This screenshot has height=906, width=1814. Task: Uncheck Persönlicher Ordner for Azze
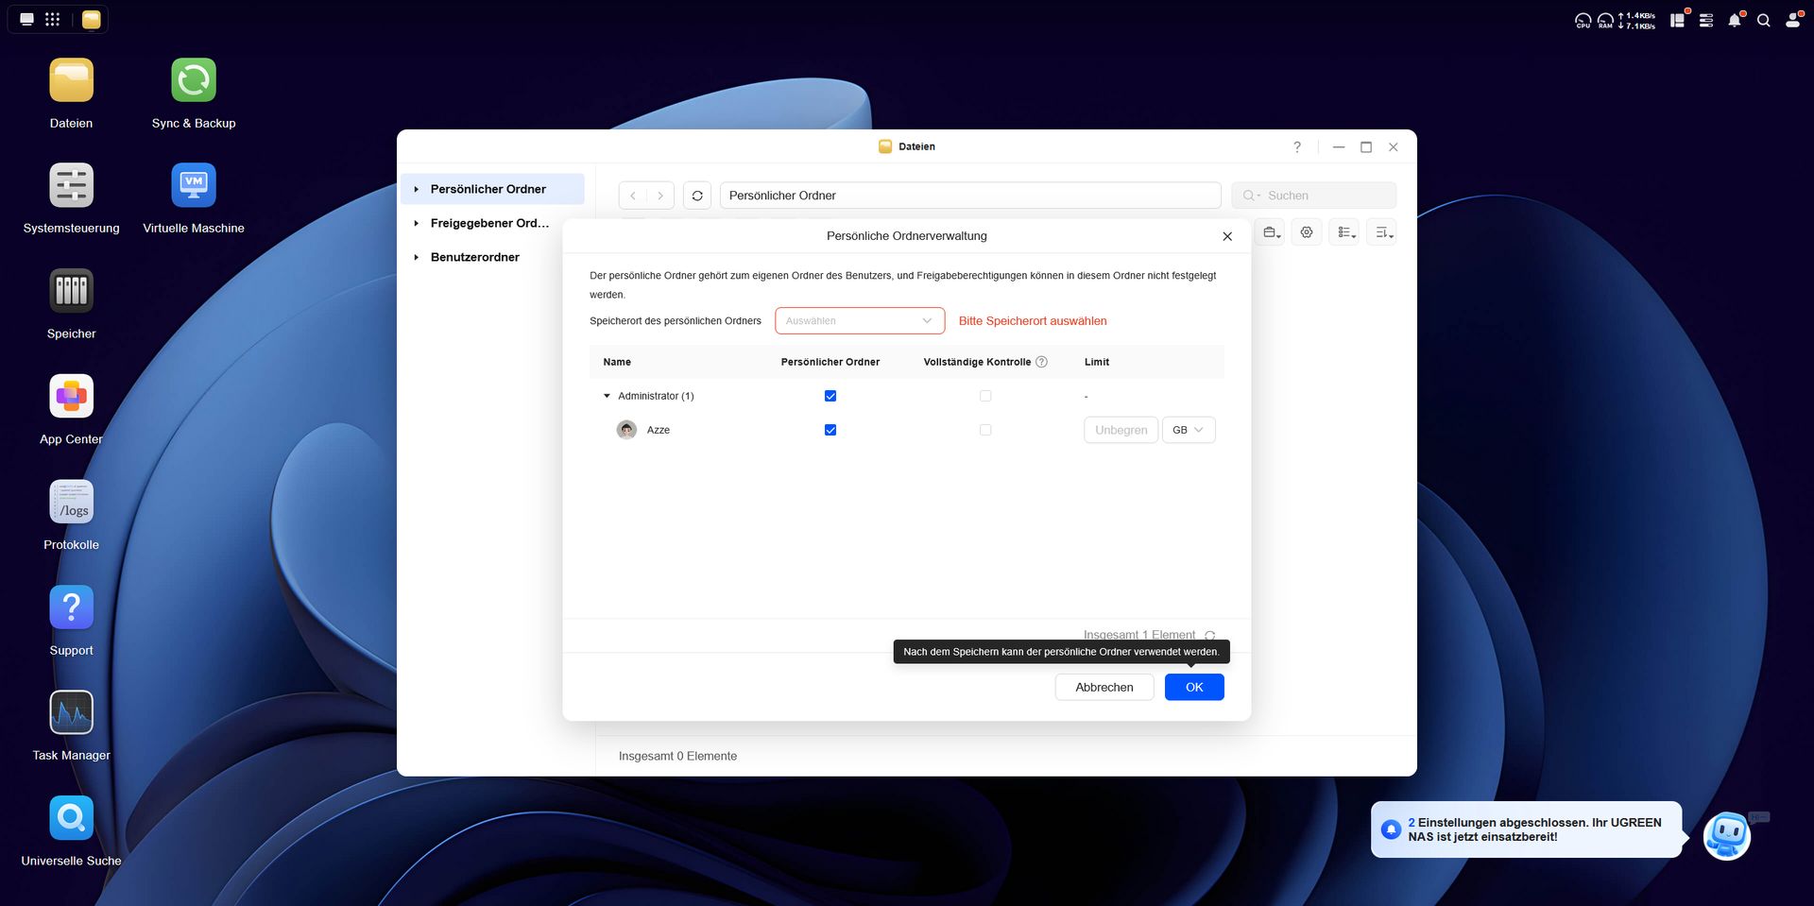830,430
